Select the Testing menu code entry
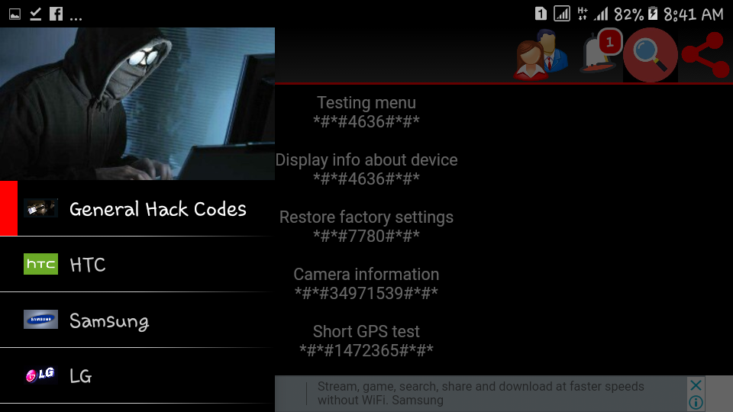Screen dimensions: 733x412 pyautogui.click(x=366, y=112)
